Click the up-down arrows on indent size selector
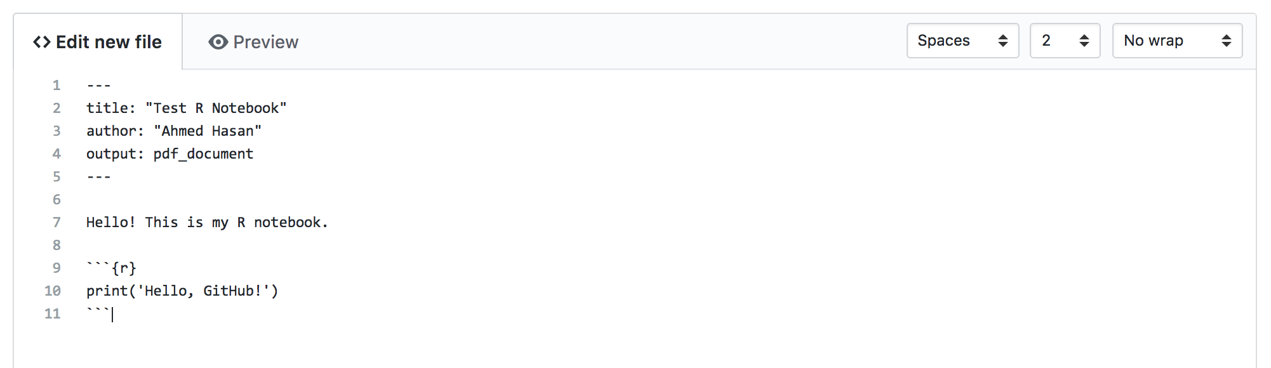Viewport: 1271px width, 368px height. [x=1084, y=41]
